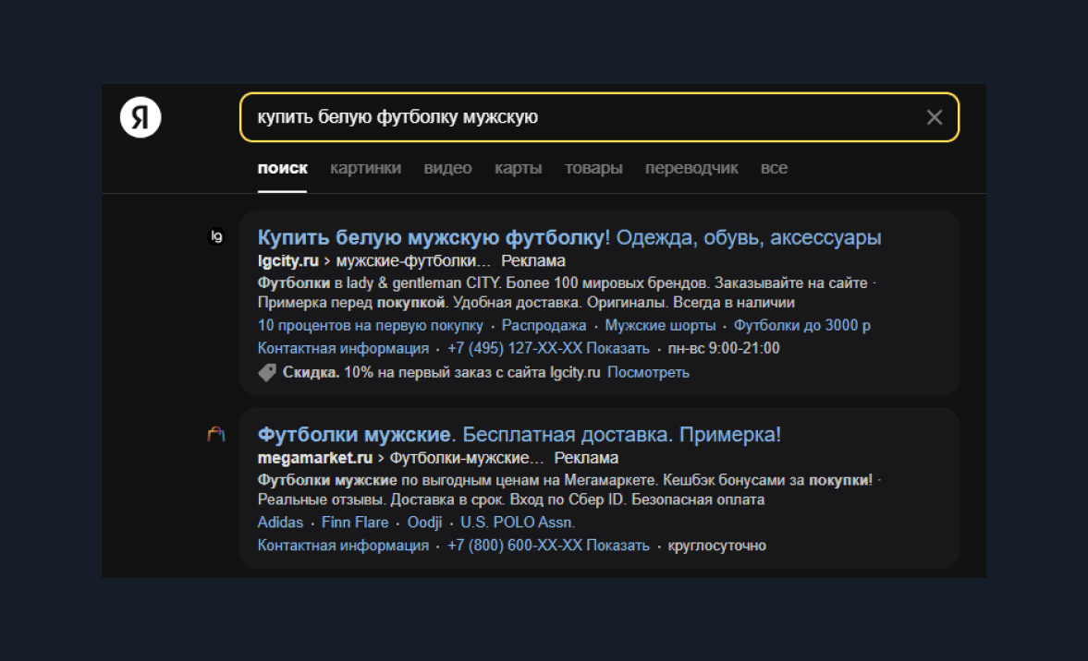Open the U.S. POLO Assn. sitelink
Screen dimensions: 1088x661
coord(518,523)
